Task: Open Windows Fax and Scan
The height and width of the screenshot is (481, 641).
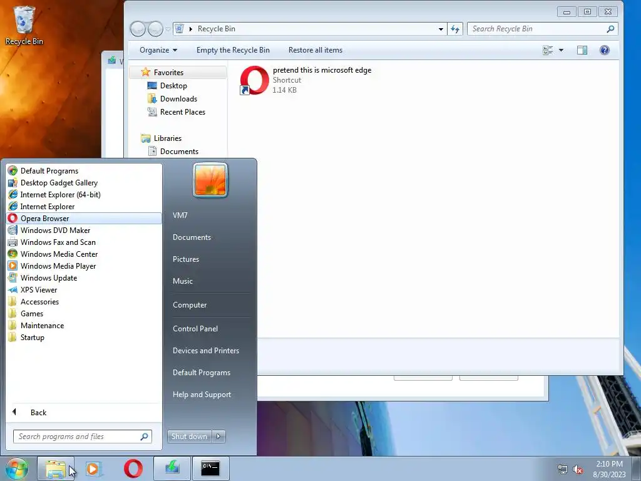Action: [x=84, y=242]
